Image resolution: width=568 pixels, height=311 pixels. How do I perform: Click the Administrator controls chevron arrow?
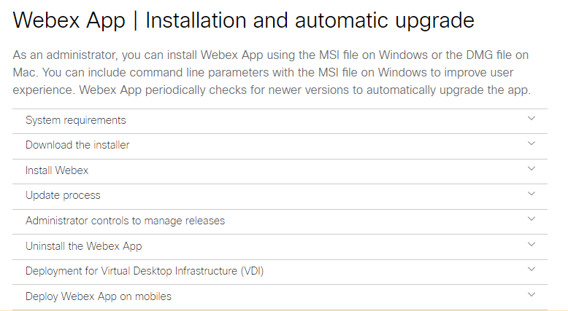point(531,219)
